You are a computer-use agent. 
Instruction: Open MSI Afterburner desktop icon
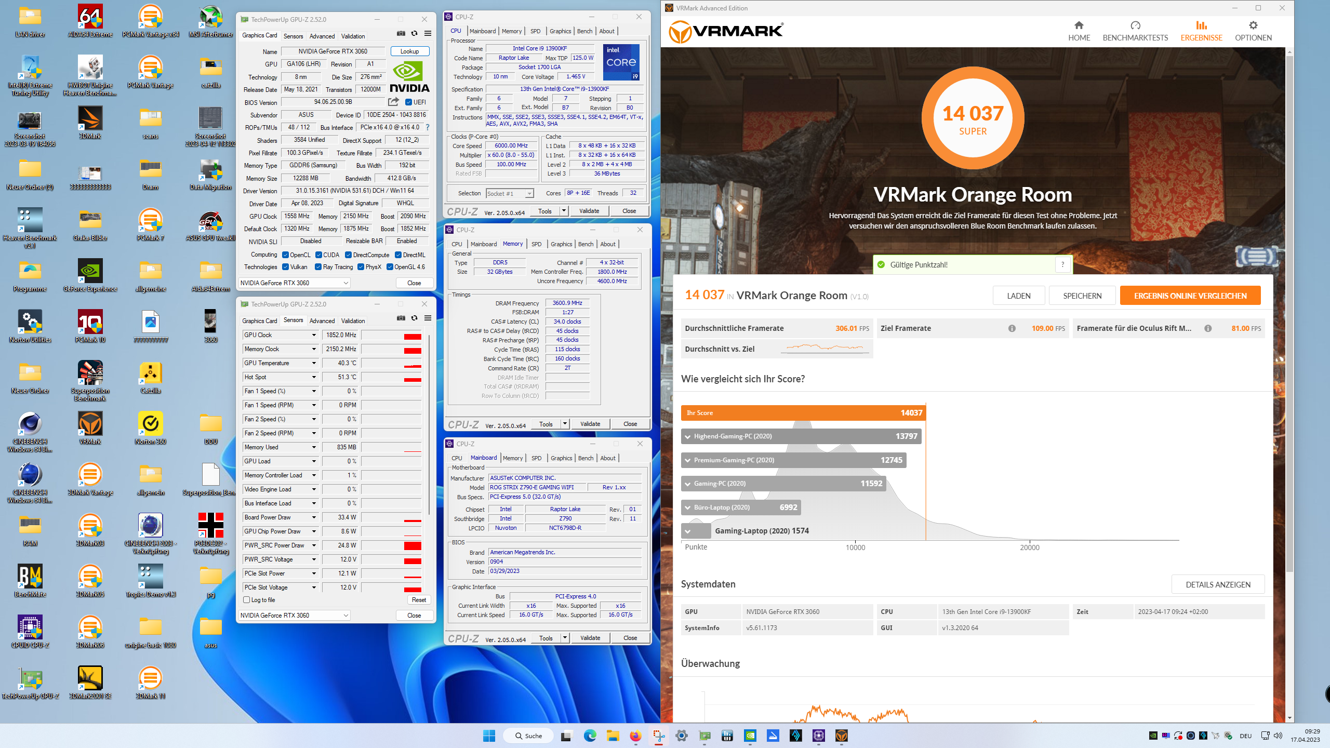point(211,21)
